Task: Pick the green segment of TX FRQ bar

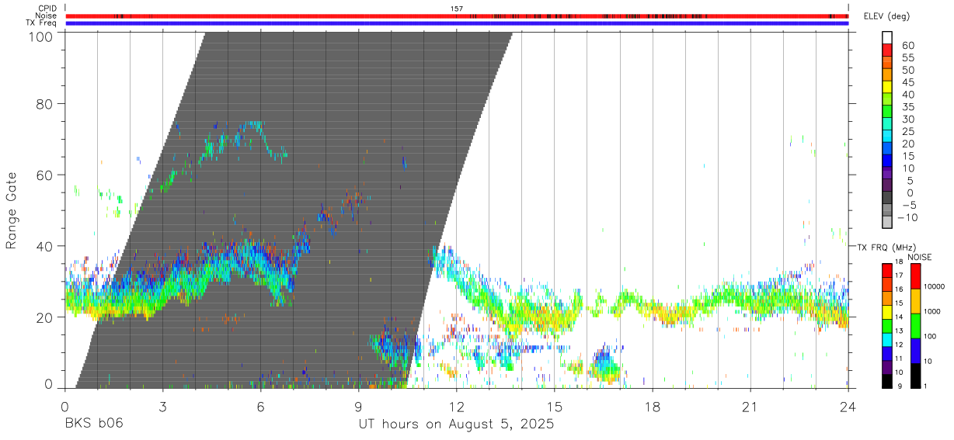Action: pos(886,326)
